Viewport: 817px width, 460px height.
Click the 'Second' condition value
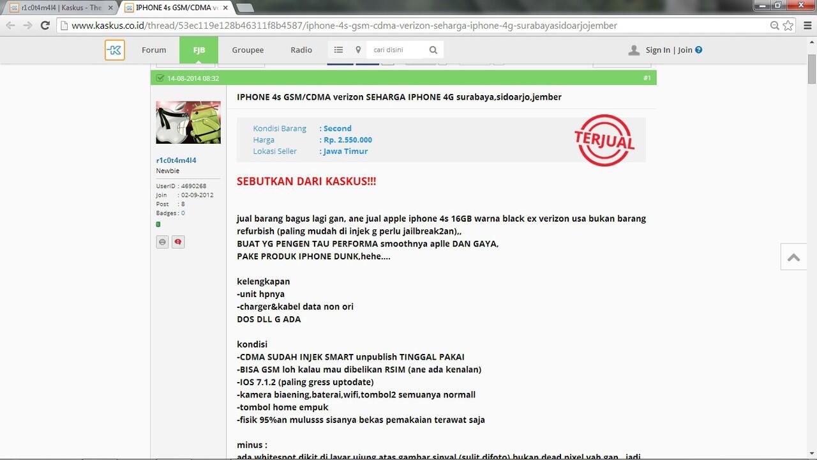coord(338,128)
